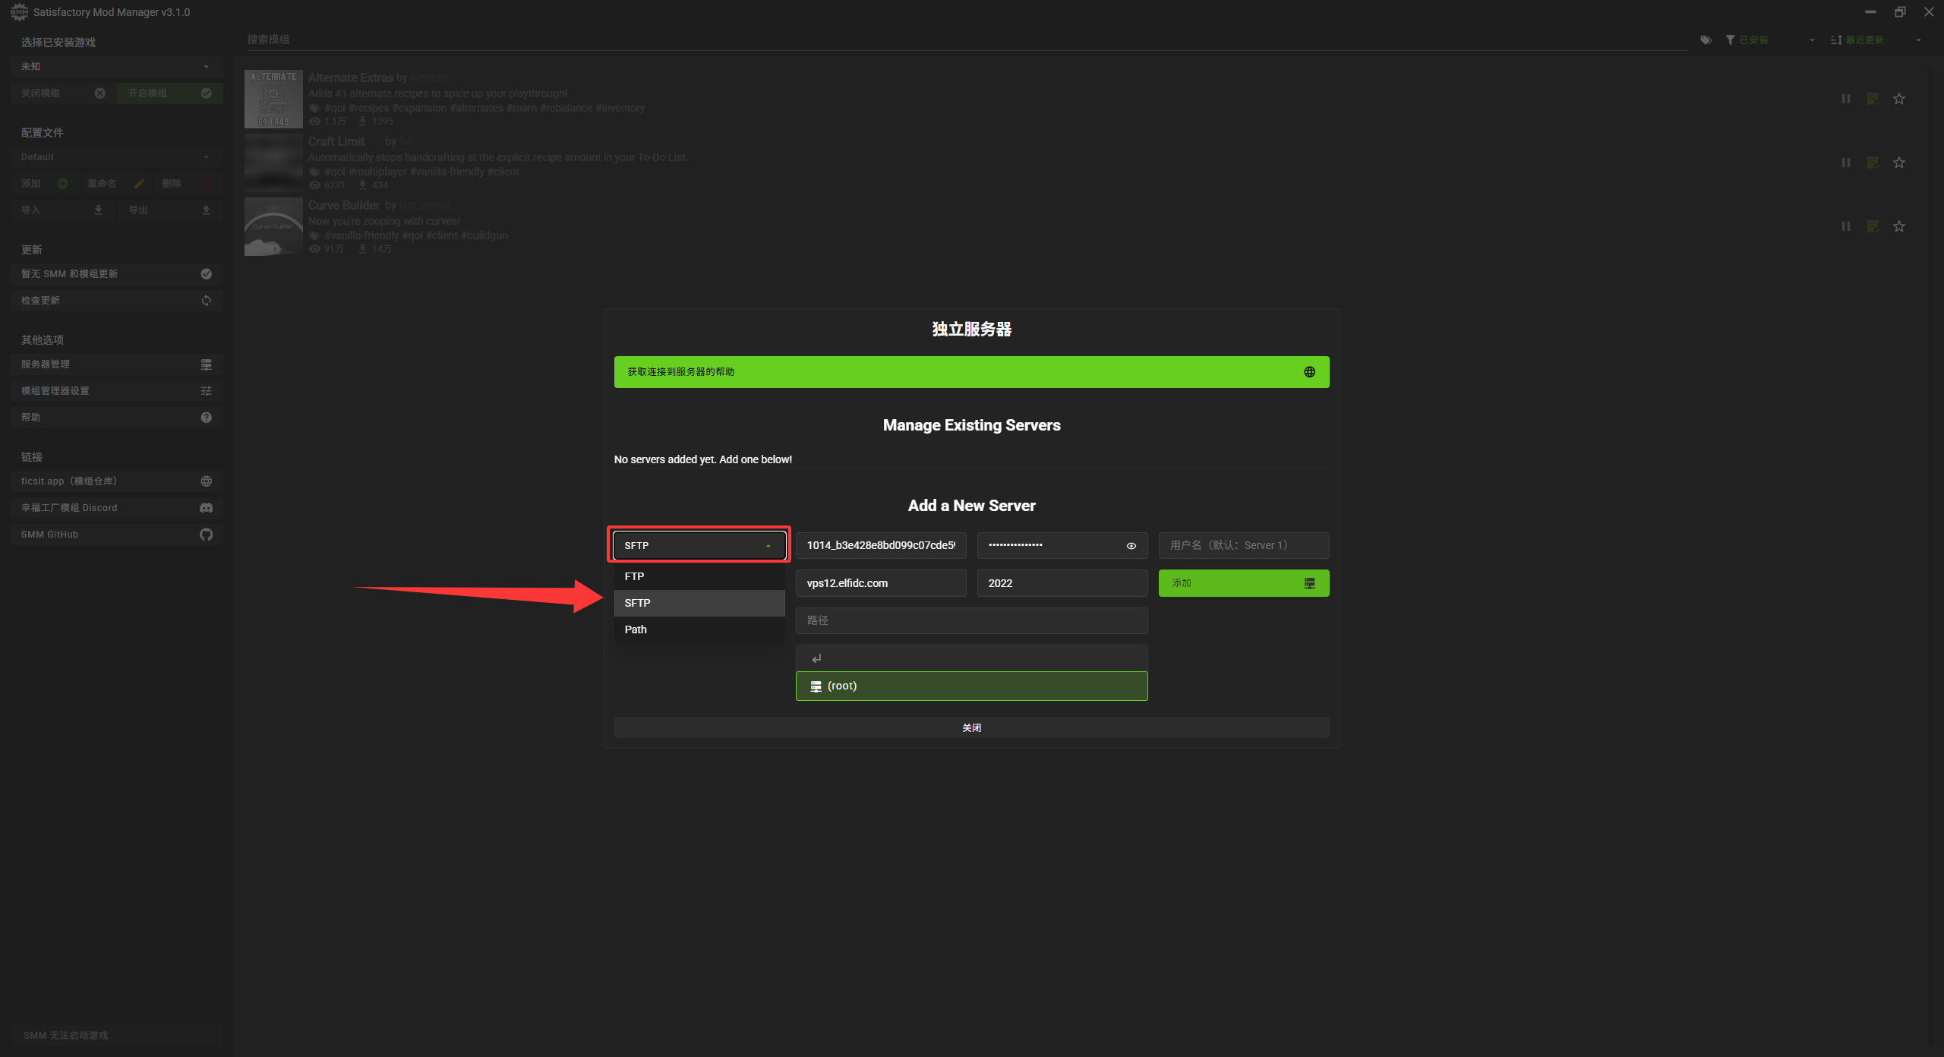Focus the server name field placeholder

coord(1243,545)
